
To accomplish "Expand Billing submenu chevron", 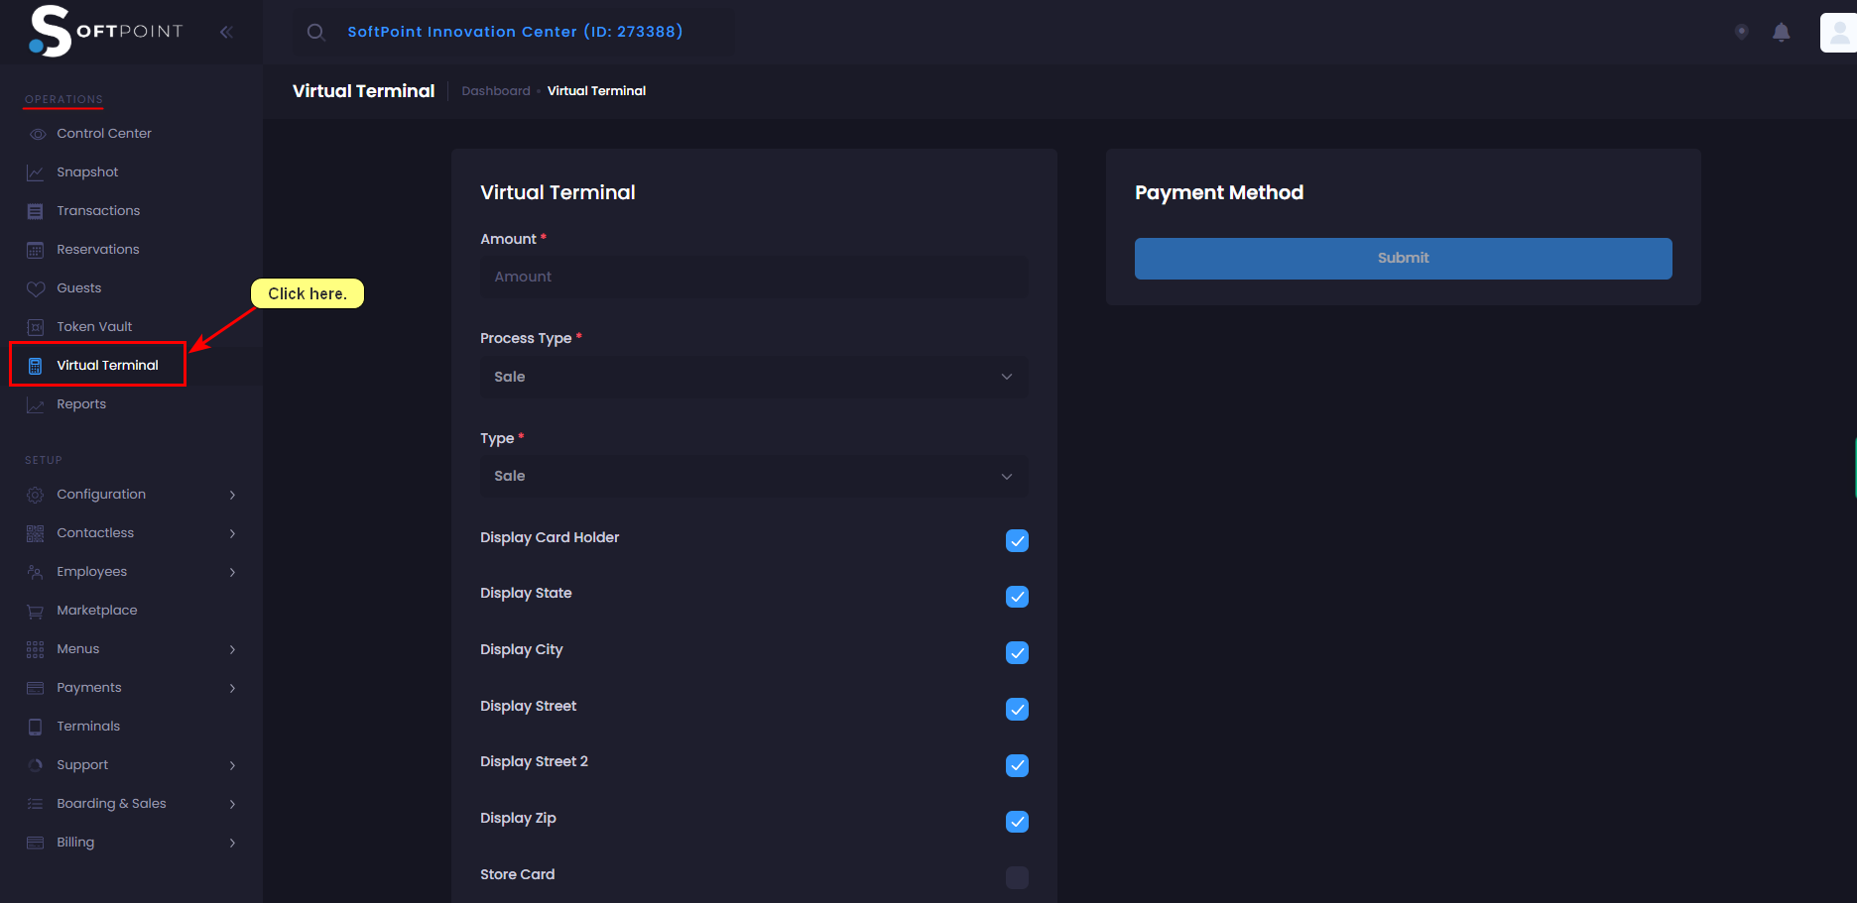I will tap(232, 843).
